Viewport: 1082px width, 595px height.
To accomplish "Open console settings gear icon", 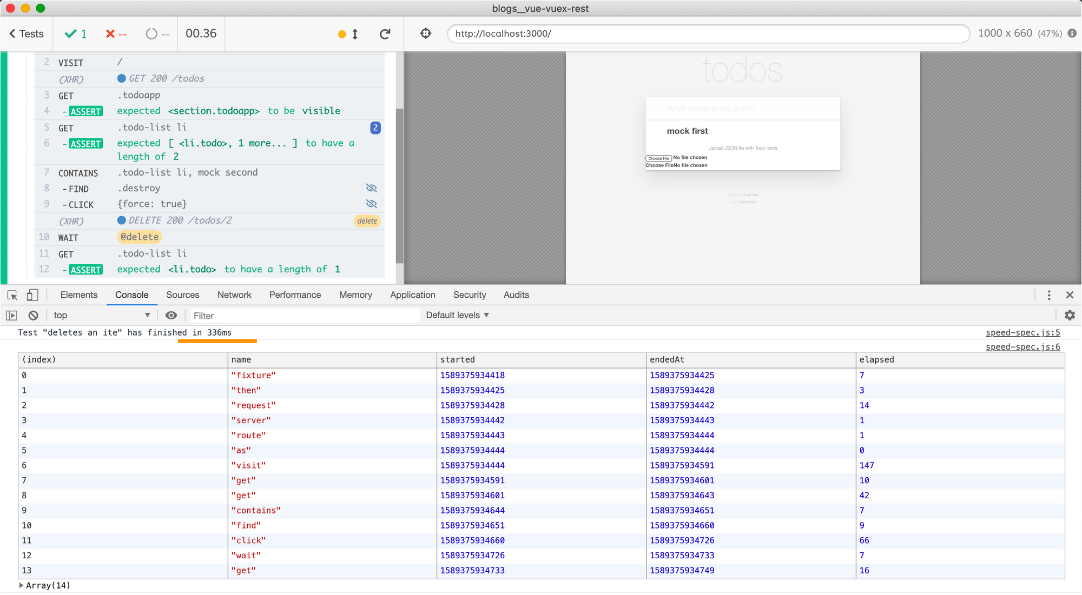I will tap(1070, 315).
